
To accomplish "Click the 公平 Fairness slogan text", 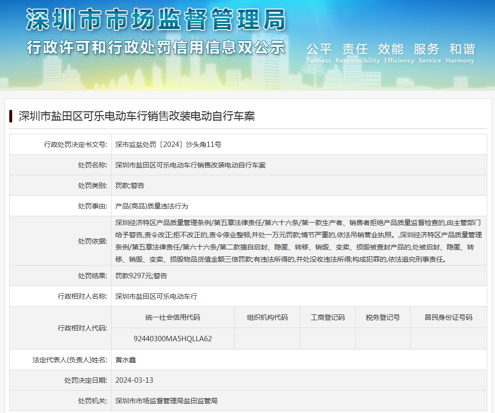I will (319, 53).
